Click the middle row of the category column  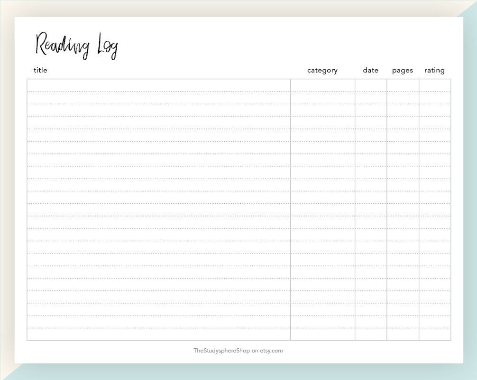pyautogui.click(x=322, y=210)
